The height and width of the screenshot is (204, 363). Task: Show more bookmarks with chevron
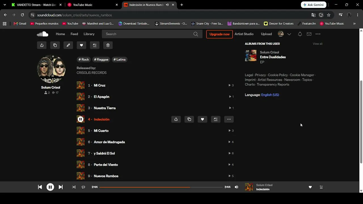click(x=354, y=24)
